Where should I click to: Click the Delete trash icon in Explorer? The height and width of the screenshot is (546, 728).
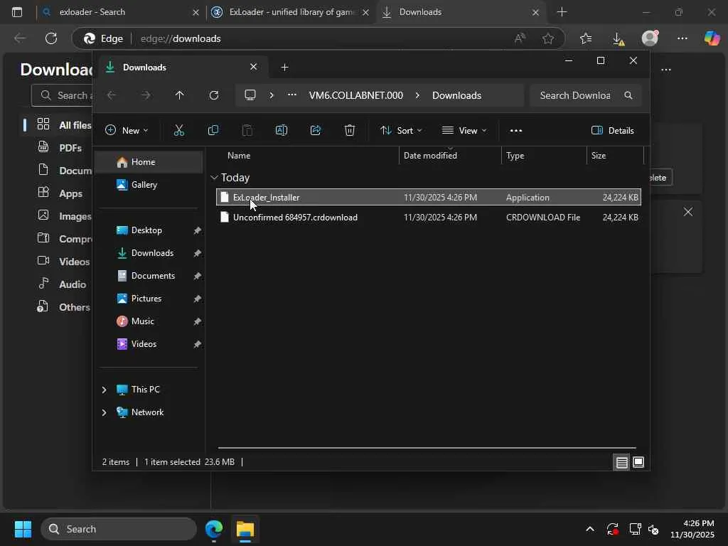(x=350, y=131)
